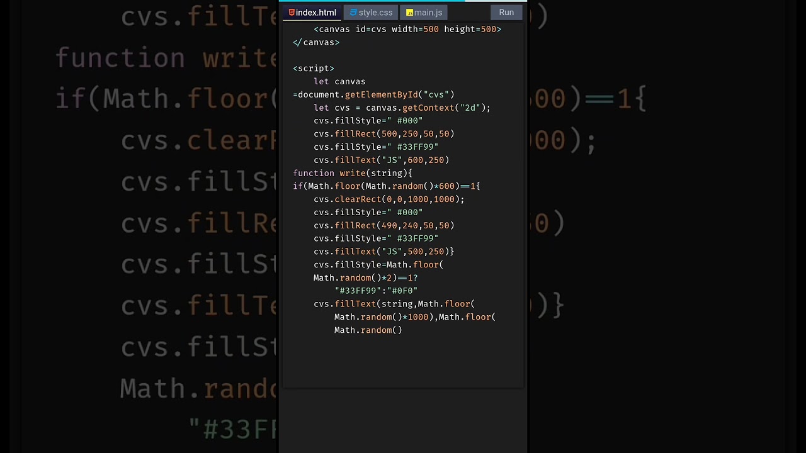
Task: Open the main.js tab
Action: [424, 13]
